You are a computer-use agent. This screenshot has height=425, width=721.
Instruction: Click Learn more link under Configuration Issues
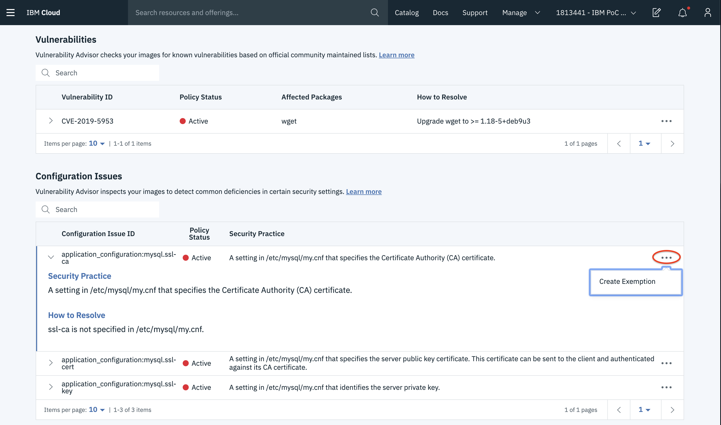pos(364,191)
